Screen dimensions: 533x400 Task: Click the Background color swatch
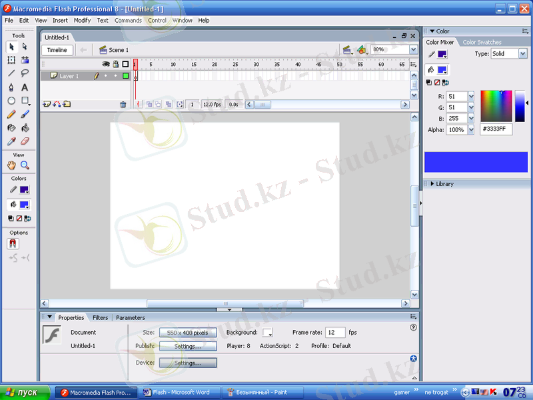pos(268,332)
